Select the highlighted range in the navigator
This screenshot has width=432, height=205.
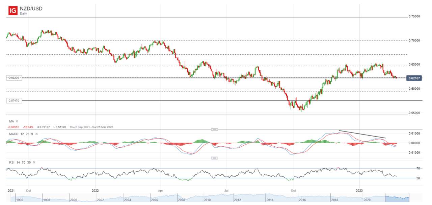tap(398, 198)
